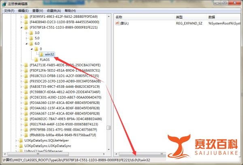
Task: Select the {FEE17FA9-A46F-11D6-9500-00065B874123} key
Action: tap(64, 124)
